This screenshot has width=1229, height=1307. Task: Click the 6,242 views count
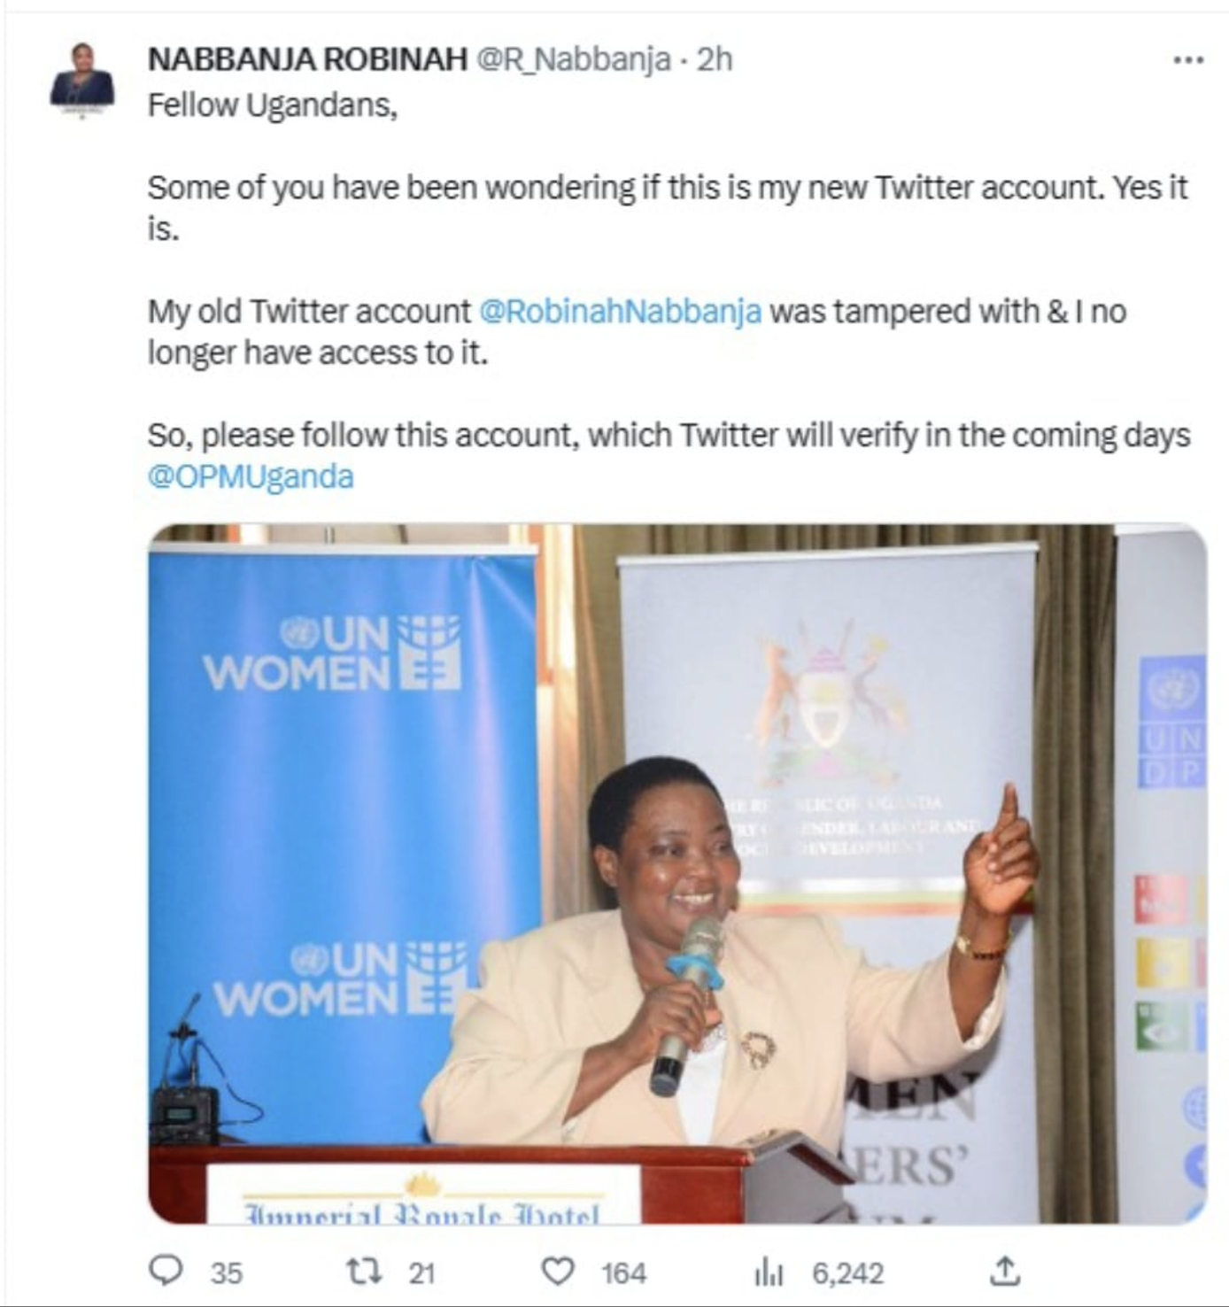point(847,1273)
